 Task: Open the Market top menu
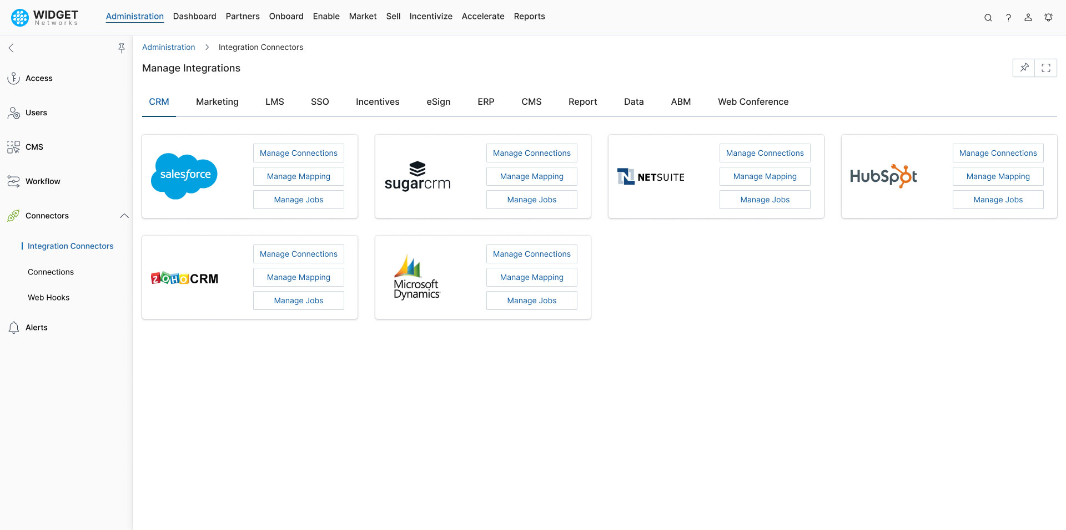363,17
